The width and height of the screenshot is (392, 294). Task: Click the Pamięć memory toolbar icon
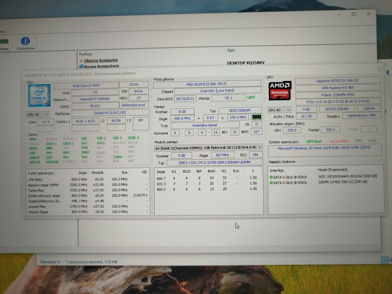tap(4, 42)
